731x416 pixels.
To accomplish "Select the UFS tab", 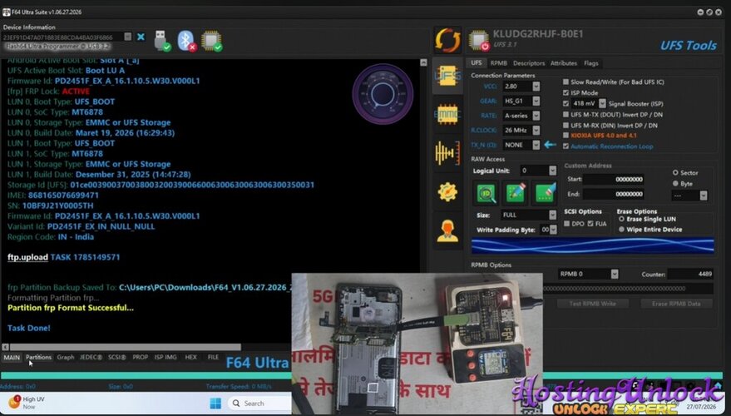I will pyautogui.click(x=477, y=62).
